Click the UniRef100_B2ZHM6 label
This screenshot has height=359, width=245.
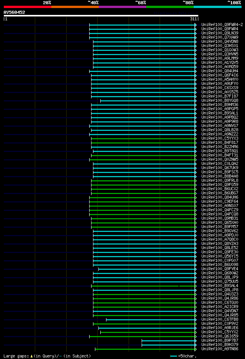220,147
